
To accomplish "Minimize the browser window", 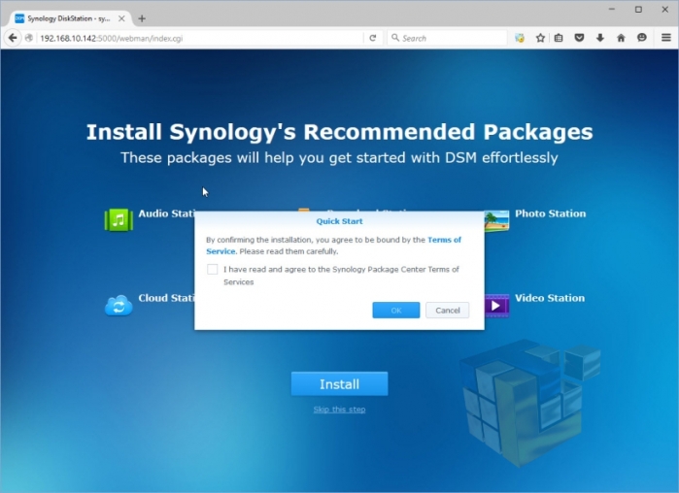I will [x=611, y=9].
